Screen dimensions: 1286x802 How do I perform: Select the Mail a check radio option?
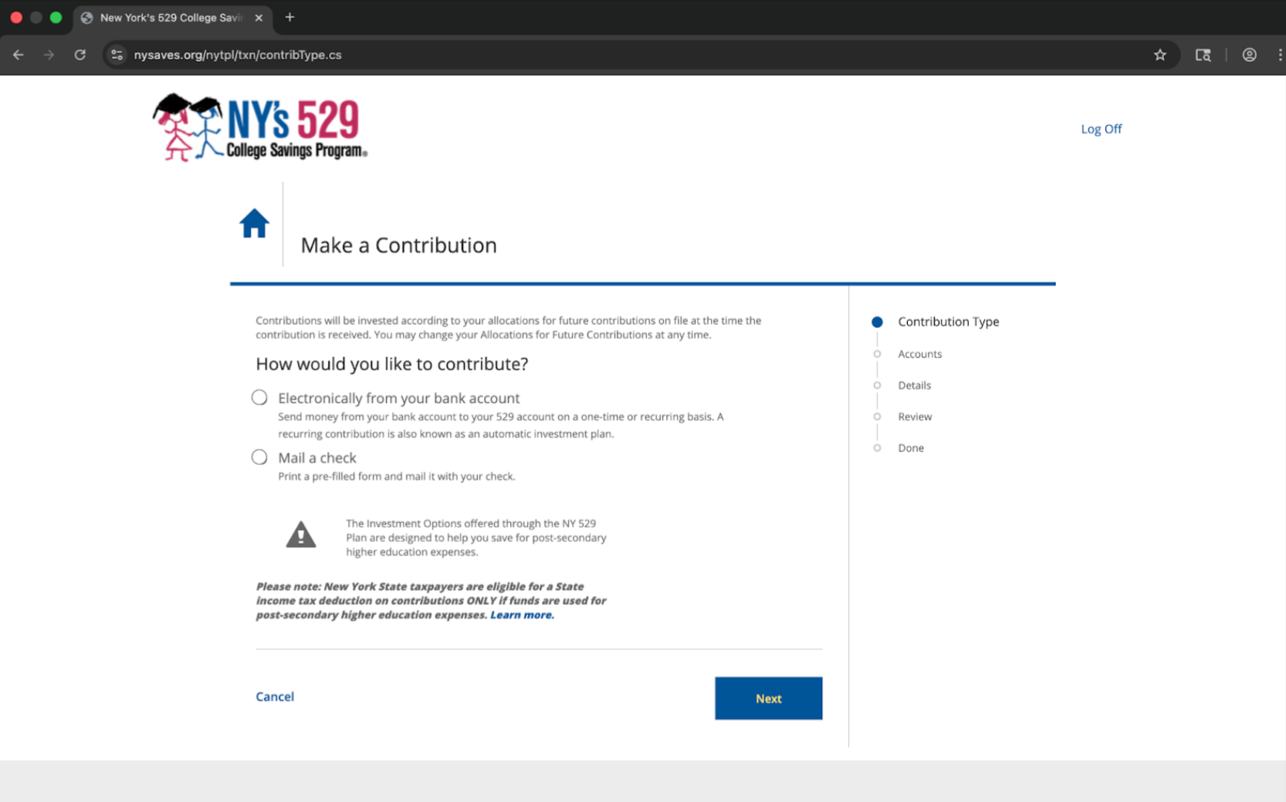pyautogui.click(x=259, y=457)
